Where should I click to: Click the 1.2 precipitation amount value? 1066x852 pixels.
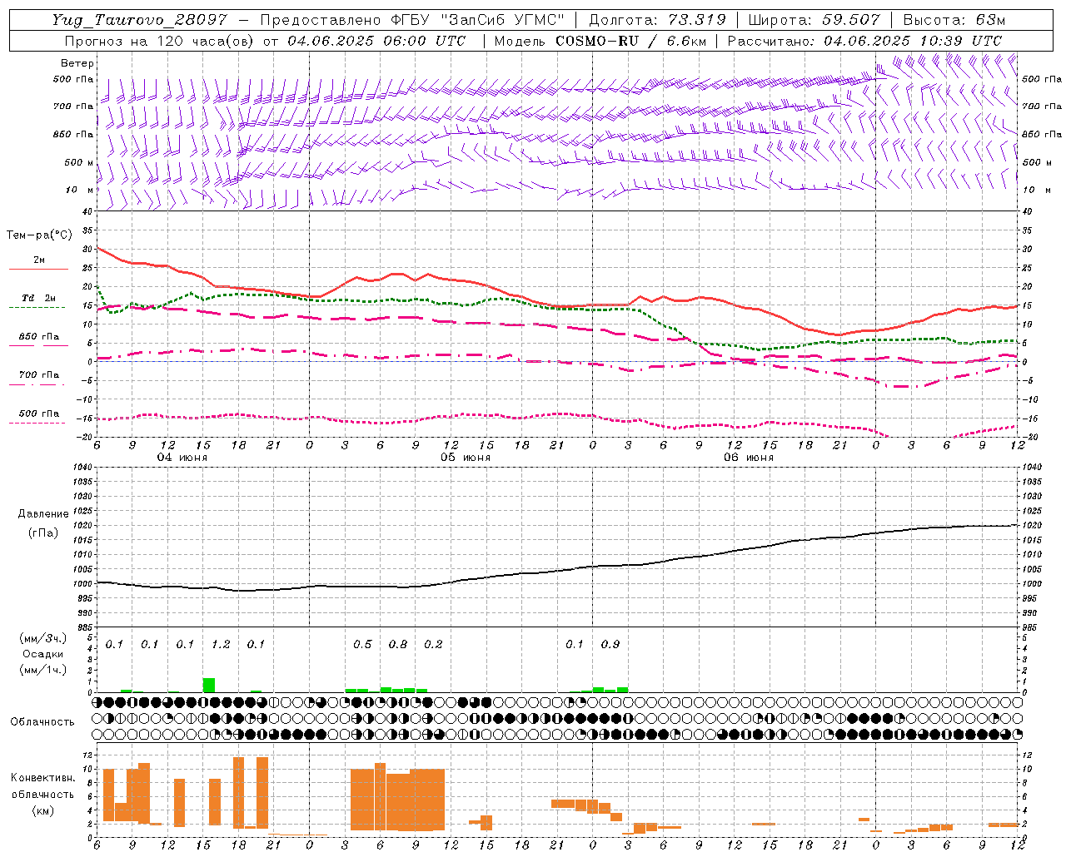point(221,644)
